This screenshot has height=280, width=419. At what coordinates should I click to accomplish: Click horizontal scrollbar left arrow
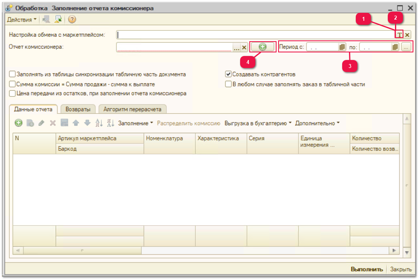(x=18, y=250)
